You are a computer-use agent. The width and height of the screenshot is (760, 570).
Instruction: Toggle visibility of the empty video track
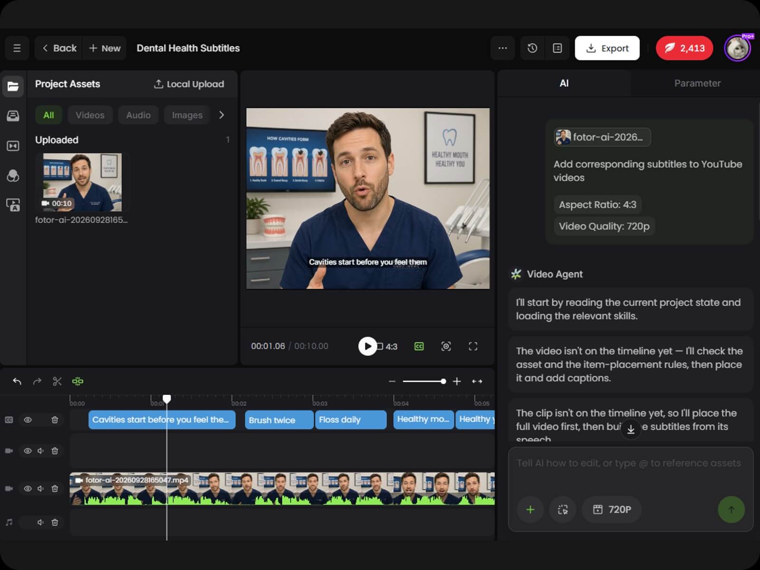(x=28, y=451)
